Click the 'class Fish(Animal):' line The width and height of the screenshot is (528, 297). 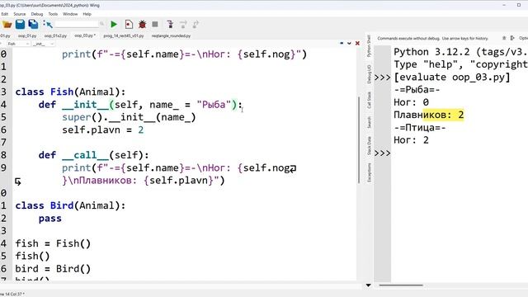tap(70, 92)
